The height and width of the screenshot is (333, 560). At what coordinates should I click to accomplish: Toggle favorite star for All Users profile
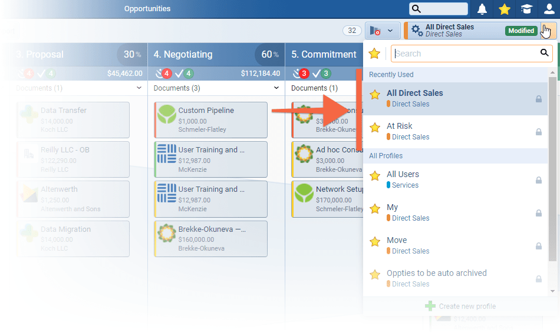375,176
